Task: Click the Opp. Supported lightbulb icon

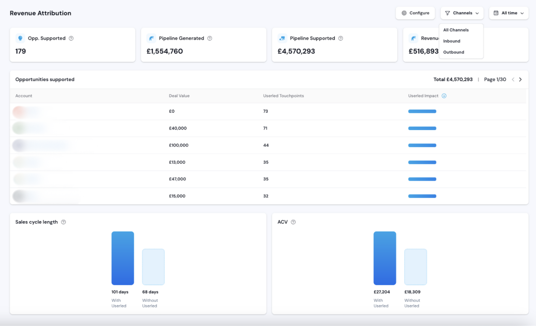Action: [x=20, y=38]
